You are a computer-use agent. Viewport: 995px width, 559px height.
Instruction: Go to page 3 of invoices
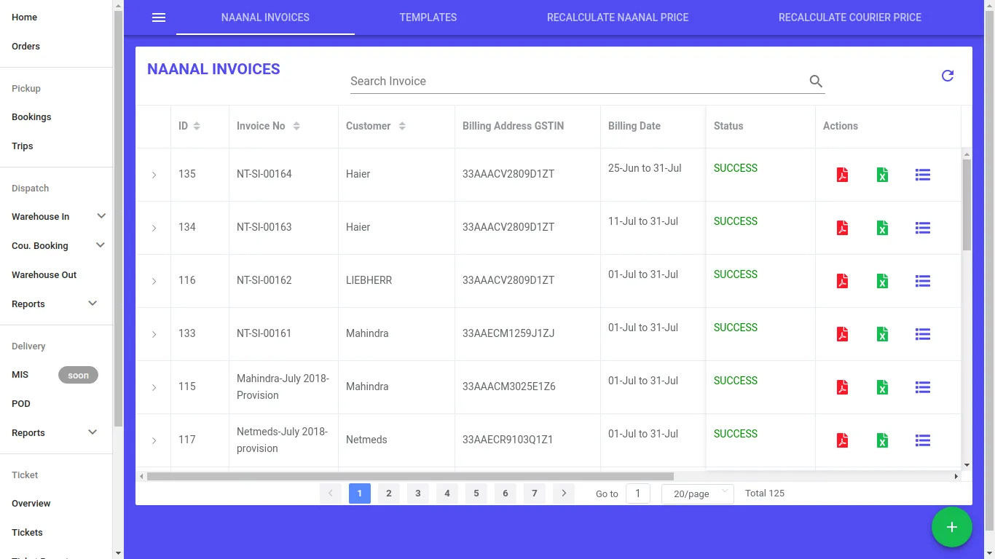click(x=417, y=493)
